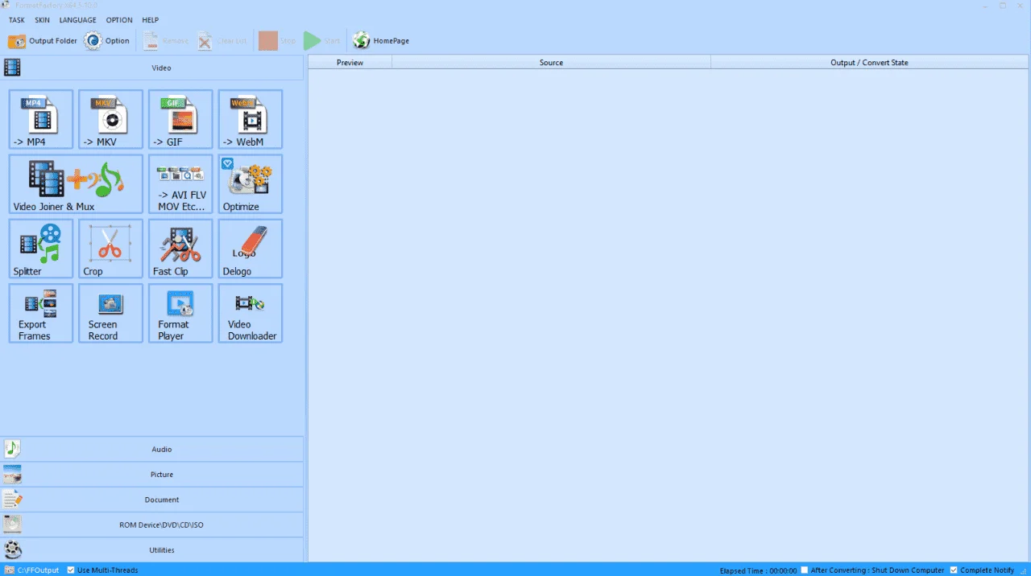Launch the Video Joiner & Mux tool
The height and width of the screenshot is (576, 1031).
point(76,184)
